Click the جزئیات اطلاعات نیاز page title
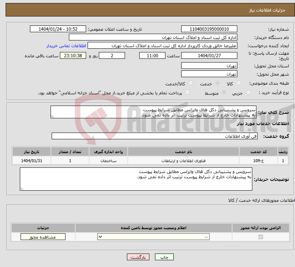This screenshot has width=295, height=267. (267, 10)
